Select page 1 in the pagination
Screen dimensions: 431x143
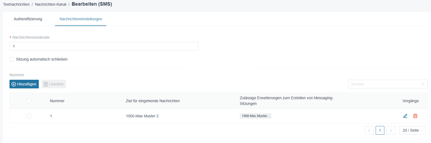click(x=380, y=130)
